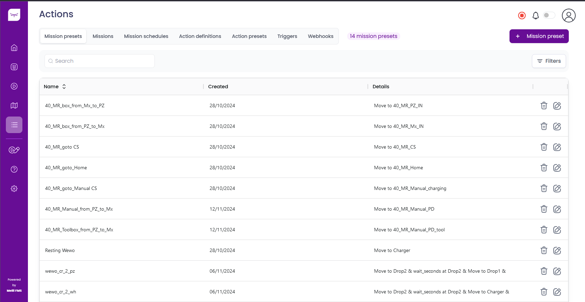Click the Powered by Meili FMS label
This screenshot has height=302, width=585.
(x=14, y=285)
